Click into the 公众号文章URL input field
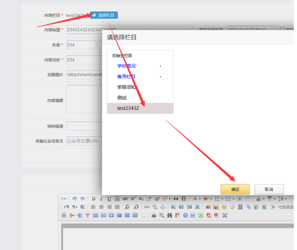 pyautogui.click(x=84, y=141)
